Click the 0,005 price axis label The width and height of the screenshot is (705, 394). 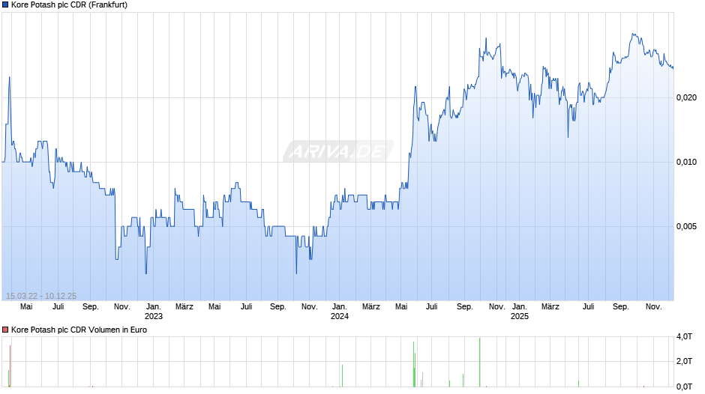(686, 226)
